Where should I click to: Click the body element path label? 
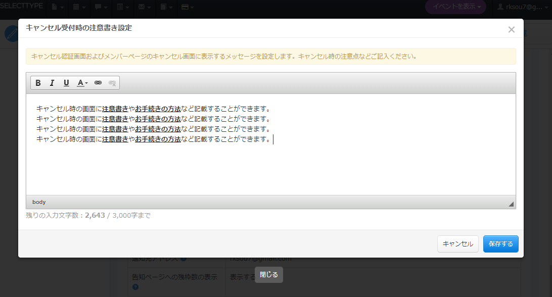(39, 202)
